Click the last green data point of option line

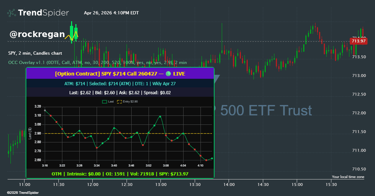(x=212, y=158)
